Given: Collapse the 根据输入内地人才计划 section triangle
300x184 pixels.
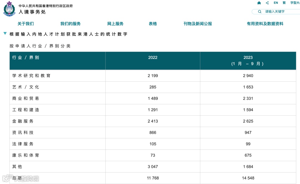Looking at the screenshot, I should (x=5, y=33).
